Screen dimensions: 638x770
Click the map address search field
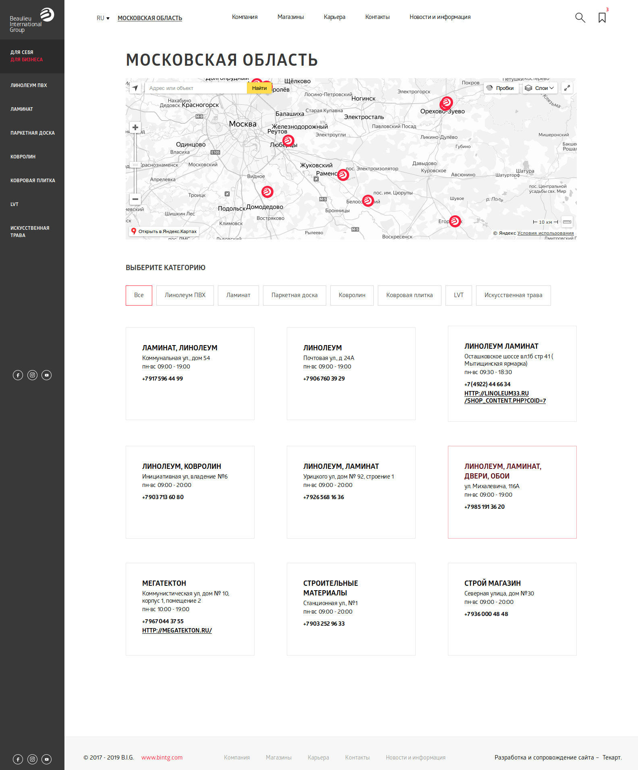pos(196,88)
